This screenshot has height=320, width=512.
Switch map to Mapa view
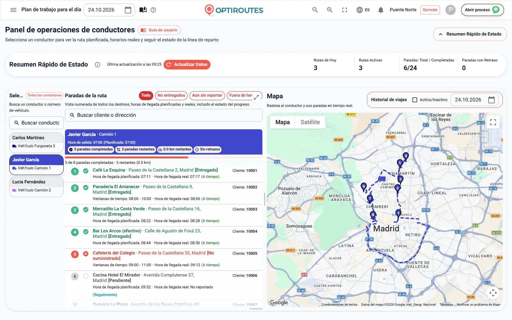click(x=283, y=122)
